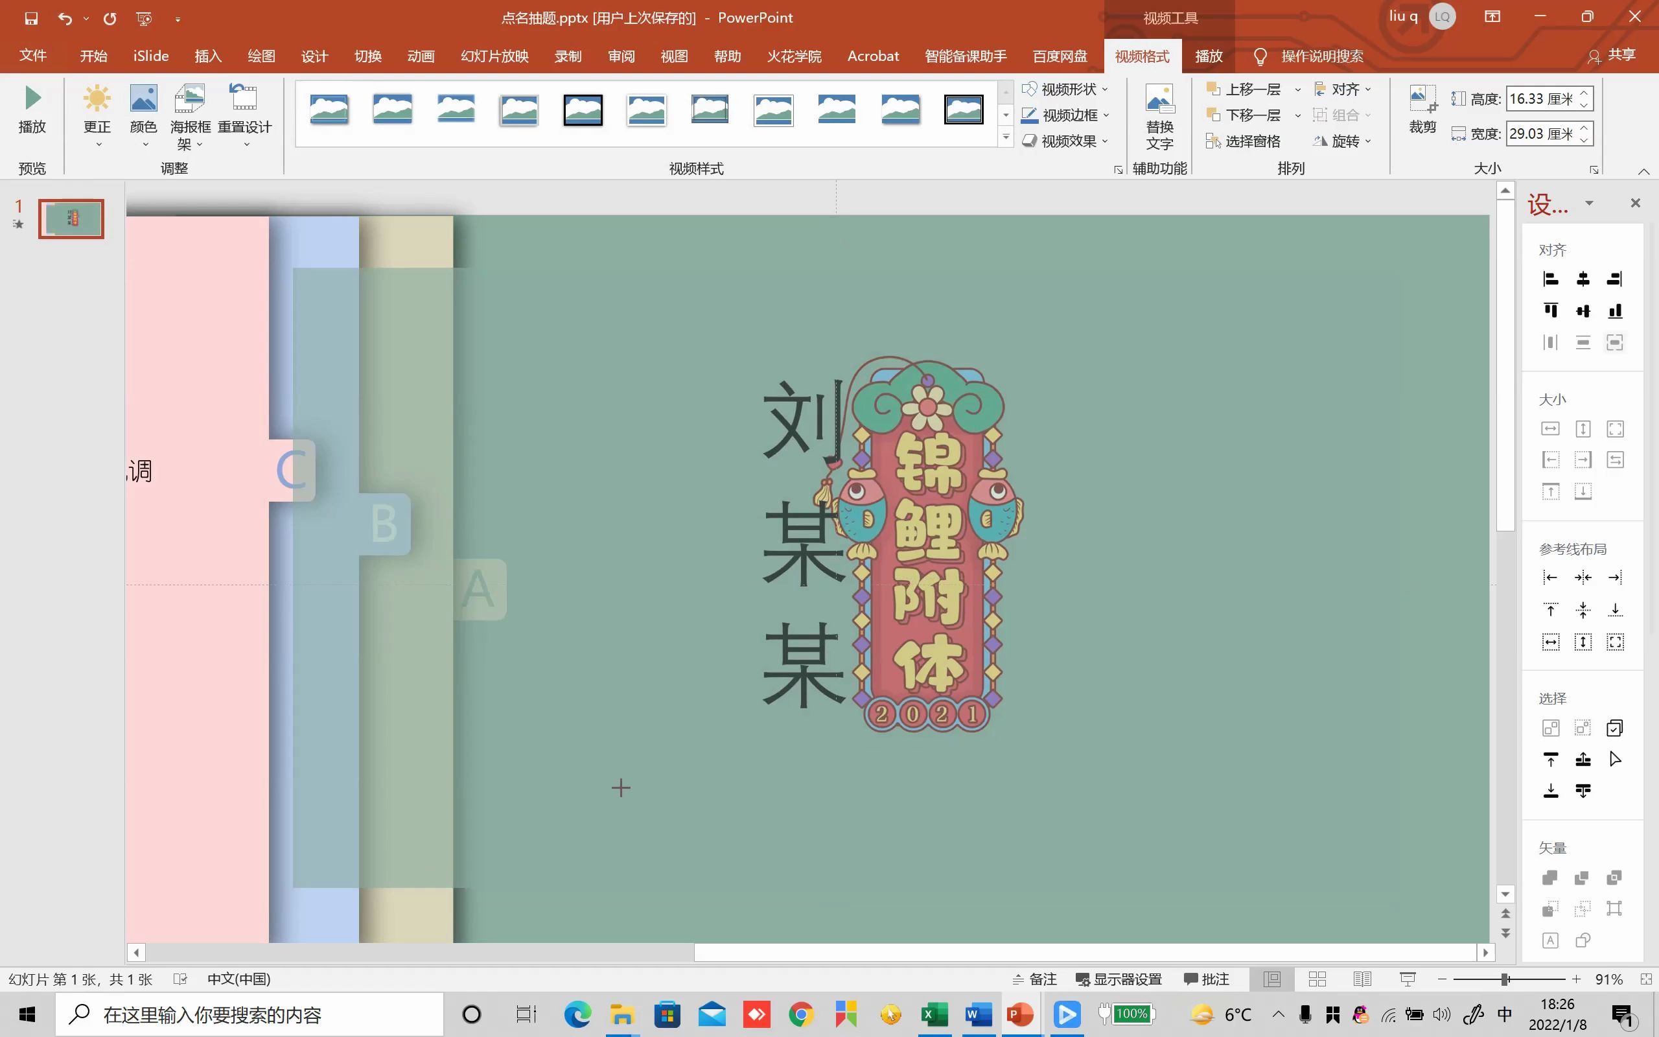Select the first video style thumbnail

[329, 110]
